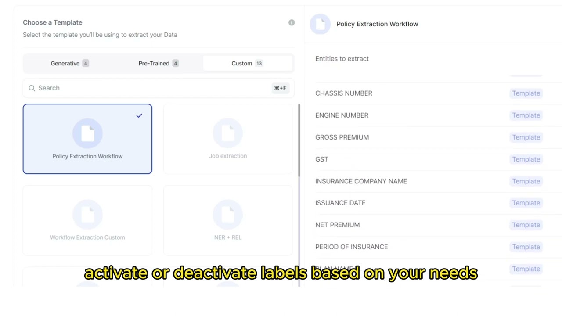Click the PERIOD OF INSURANCE entity label
The height and width of the screenshot is (316, 562).
(352, 247)
